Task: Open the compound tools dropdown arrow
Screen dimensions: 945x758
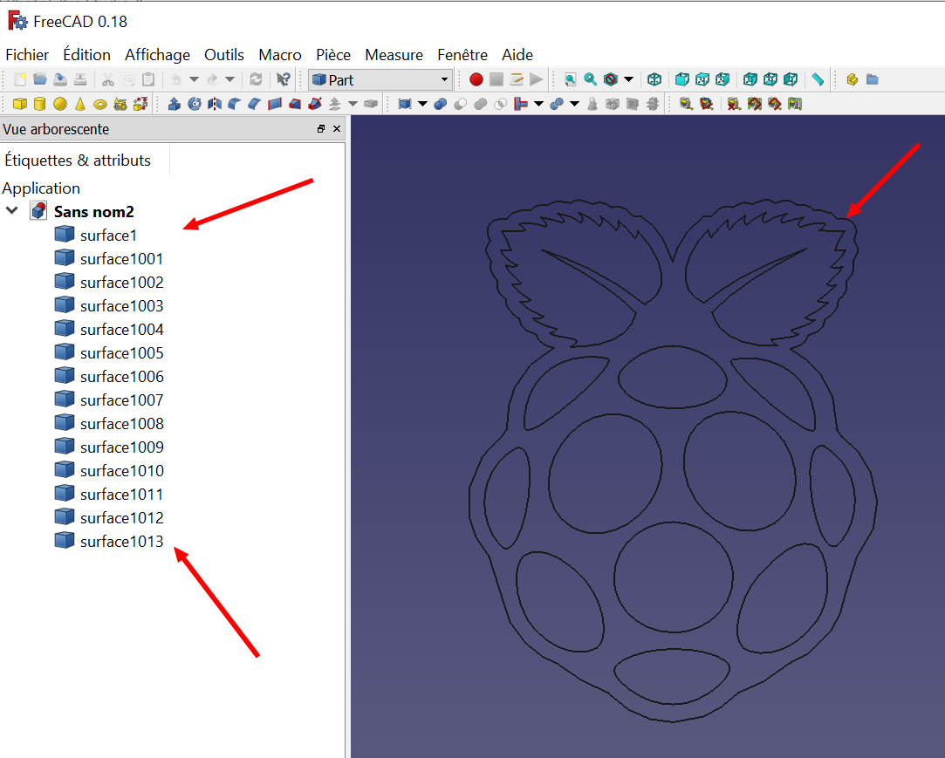Action: click(x=422, y=105)
